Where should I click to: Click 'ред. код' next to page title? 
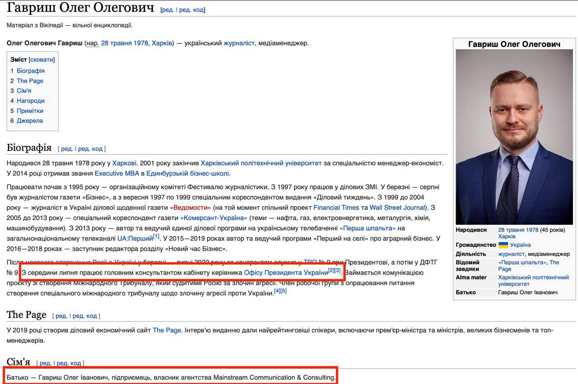(191, 10)
